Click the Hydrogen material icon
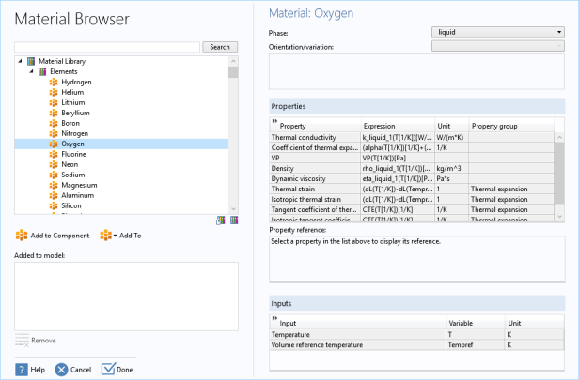This screenshot has height=380, width=579. click(54, 82)
